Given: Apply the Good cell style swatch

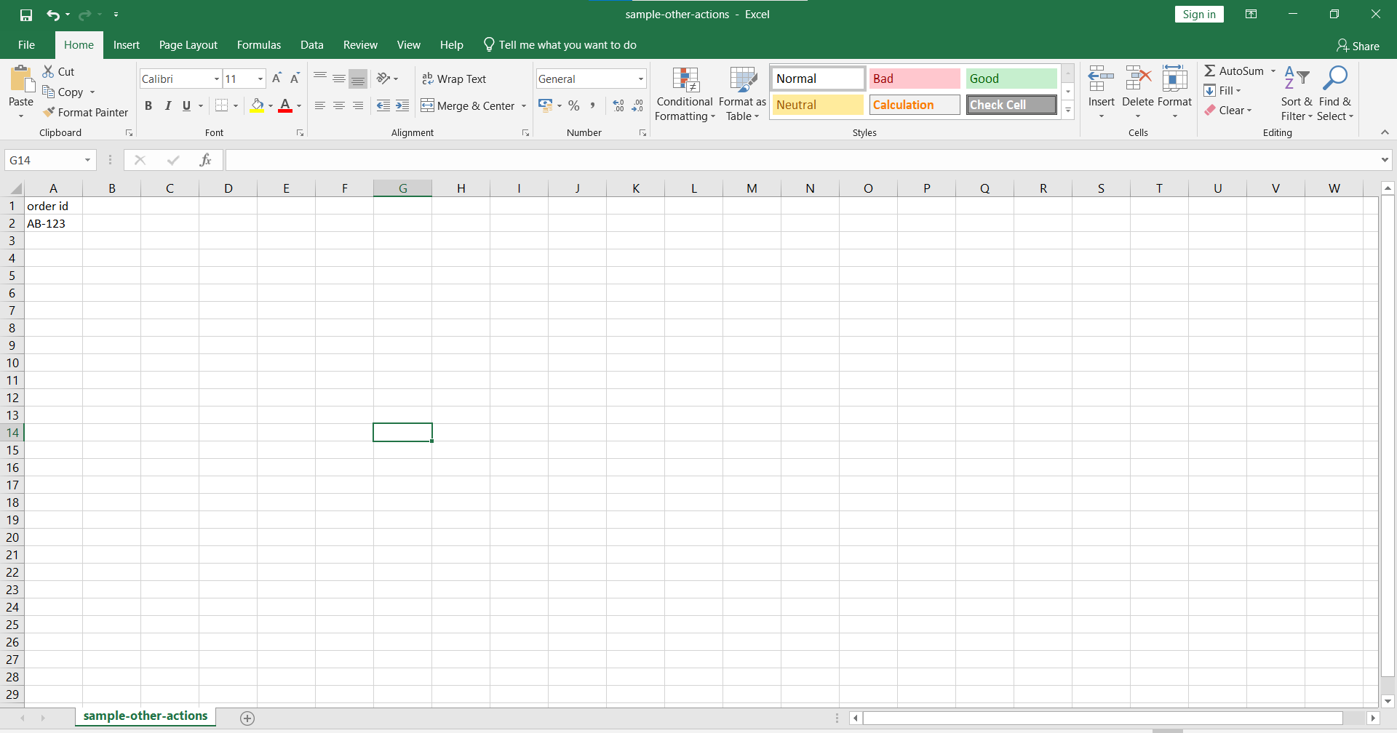Looking at the screenshot, I should pyautogui.click(x=1011, y=79).
